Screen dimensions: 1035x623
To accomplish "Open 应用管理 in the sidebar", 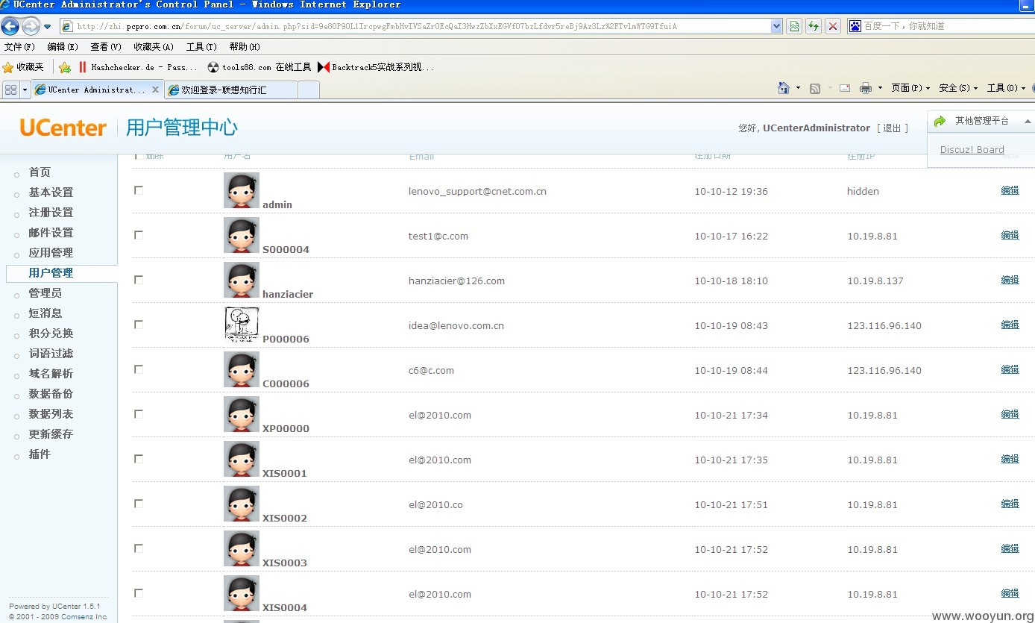I will point(51,253).
